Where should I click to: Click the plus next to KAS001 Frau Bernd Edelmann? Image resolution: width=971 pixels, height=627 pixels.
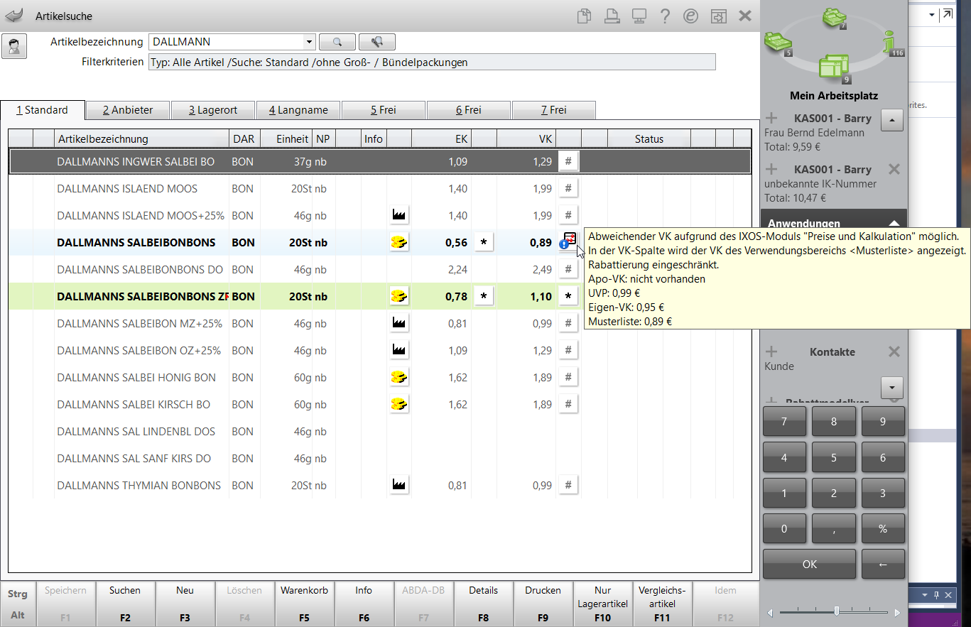pyautogui.click(x=771, y=118)
